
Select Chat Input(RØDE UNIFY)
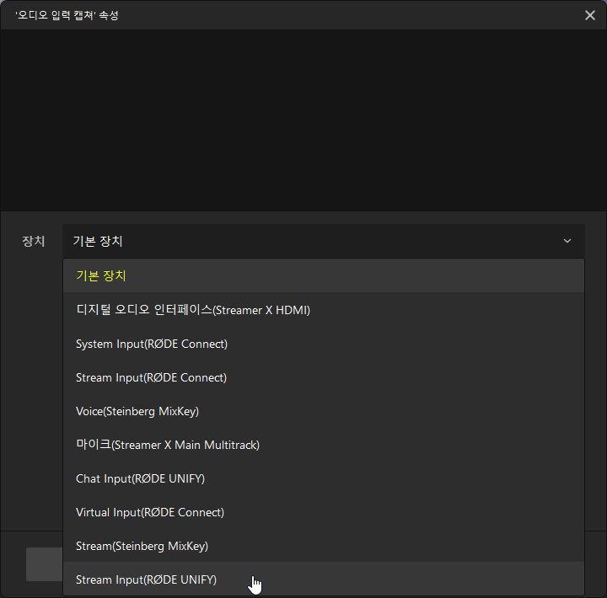click(324, 478)
